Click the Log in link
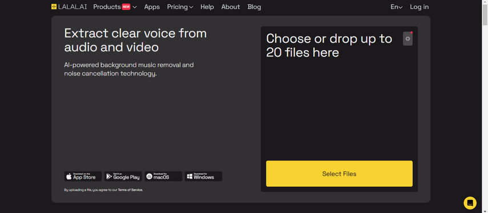Image resolution: width=488 pixels, height=213 pixels. tap(419, 7)
